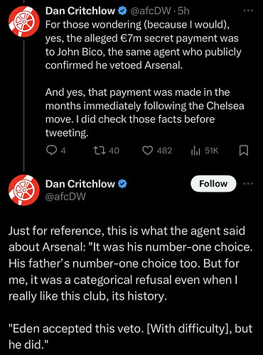Open profile avatar of the second tweet
The image size is (263, 355).
point(24,190)
